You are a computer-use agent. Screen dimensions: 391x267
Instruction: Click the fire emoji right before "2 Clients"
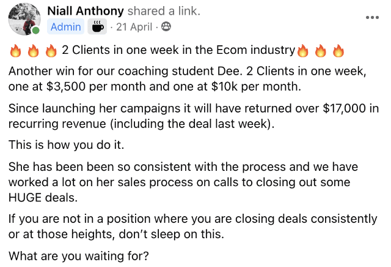click(51, 51)
